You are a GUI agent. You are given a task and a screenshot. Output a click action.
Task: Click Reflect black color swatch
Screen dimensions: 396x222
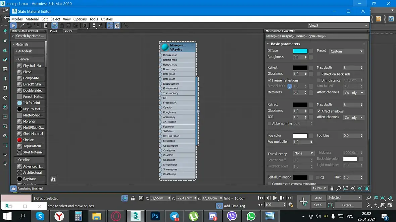[x=300, y=68]
